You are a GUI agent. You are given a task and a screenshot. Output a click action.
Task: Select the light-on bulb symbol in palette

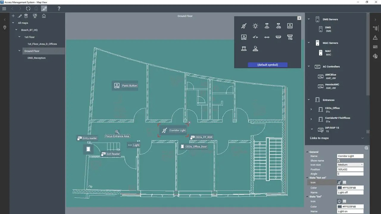tap(255, 26)
